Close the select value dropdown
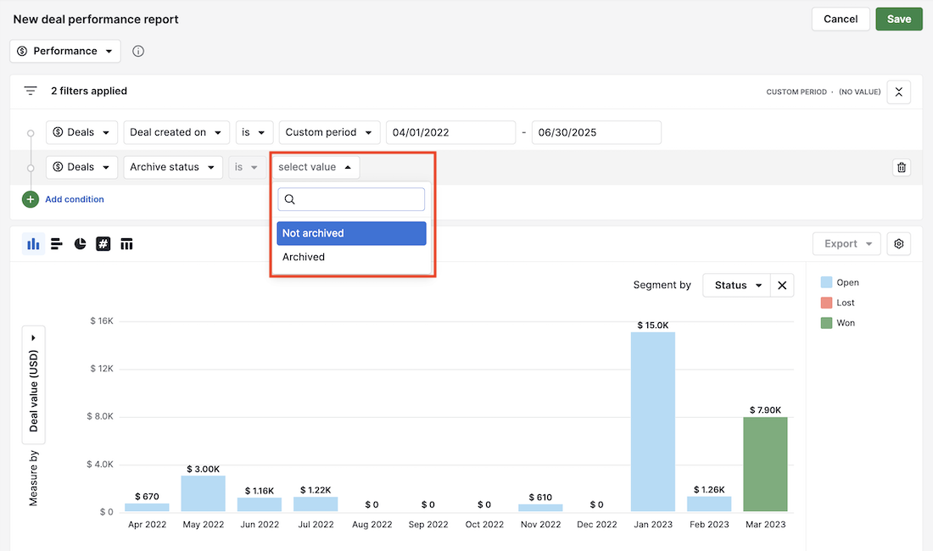The width and height of the screenshot is (933, 551). coord(316,167)
